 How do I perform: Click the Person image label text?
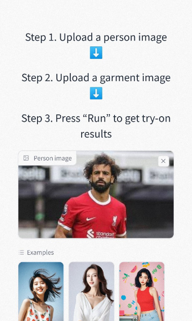coord(52,158)
